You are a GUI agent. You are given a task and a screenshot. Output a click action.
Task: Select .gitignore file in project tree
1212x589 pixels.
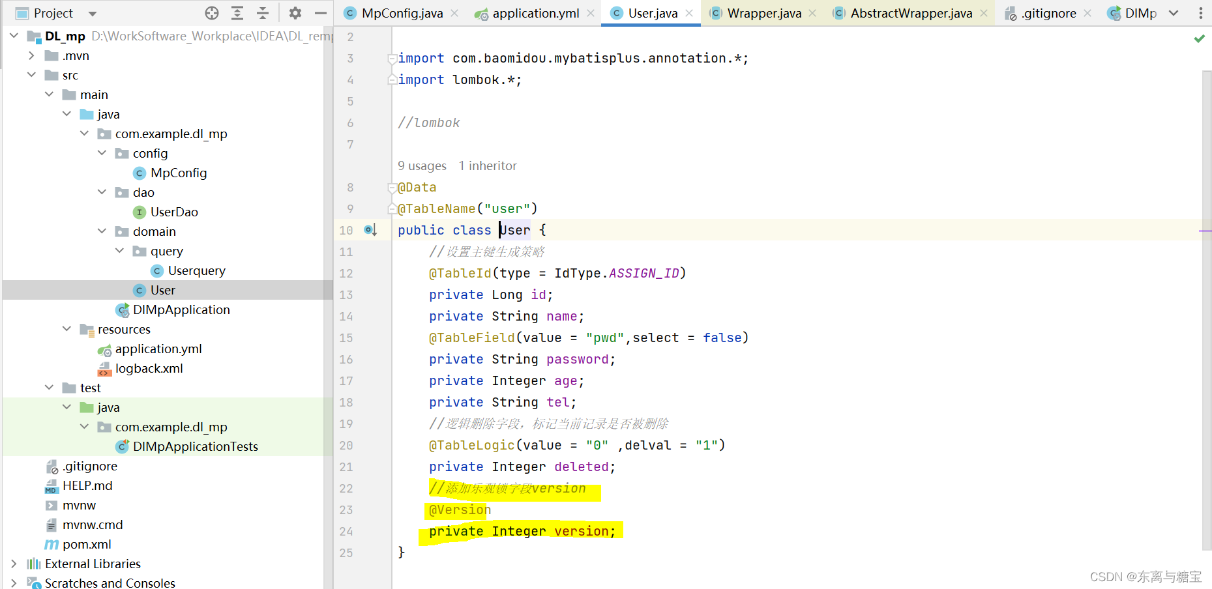click(x=89, y=466)
